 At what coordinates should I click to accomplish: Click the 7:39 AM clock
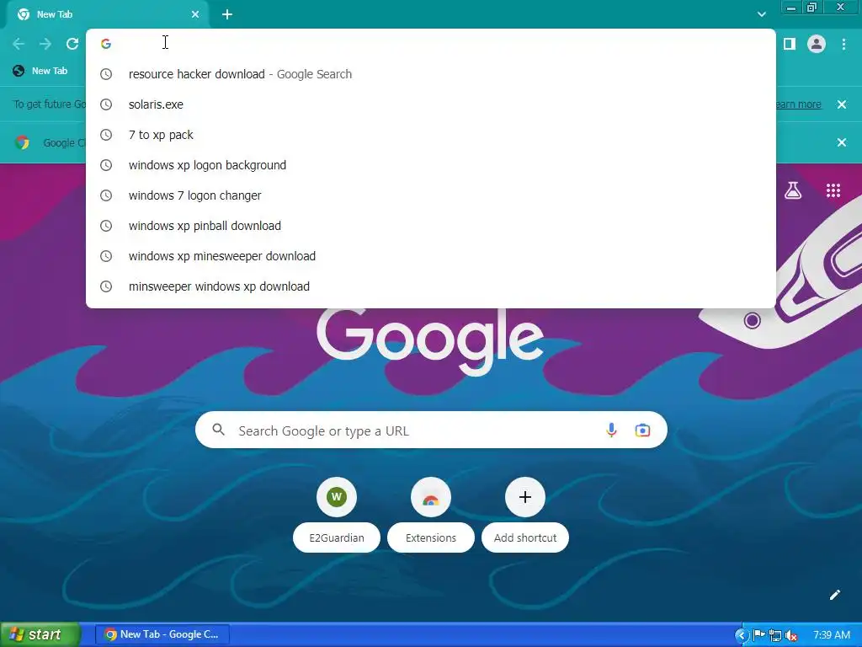coord(831,635)
